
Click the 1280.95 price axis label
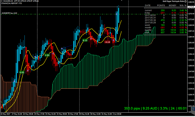pos(191,2)
